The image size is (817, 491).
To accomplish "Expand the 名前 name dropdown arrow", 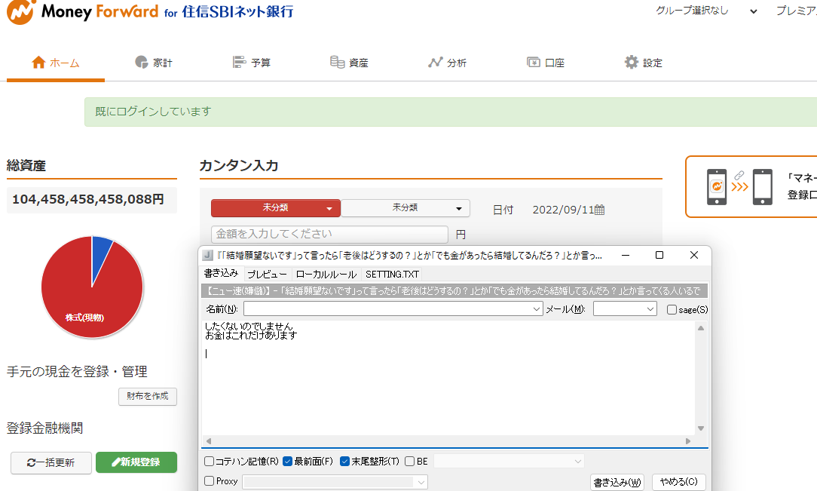I will click(x=537, y=309).
